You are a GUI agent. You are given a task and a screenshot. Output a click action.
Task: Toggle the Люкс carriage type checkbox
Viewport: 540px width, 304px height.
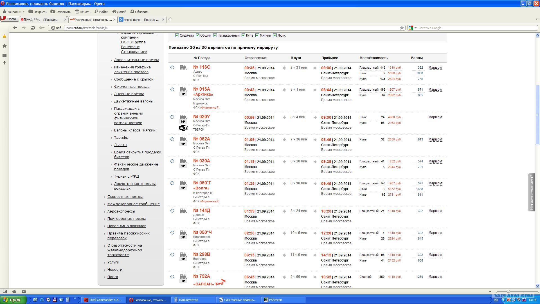click(275, 35)
